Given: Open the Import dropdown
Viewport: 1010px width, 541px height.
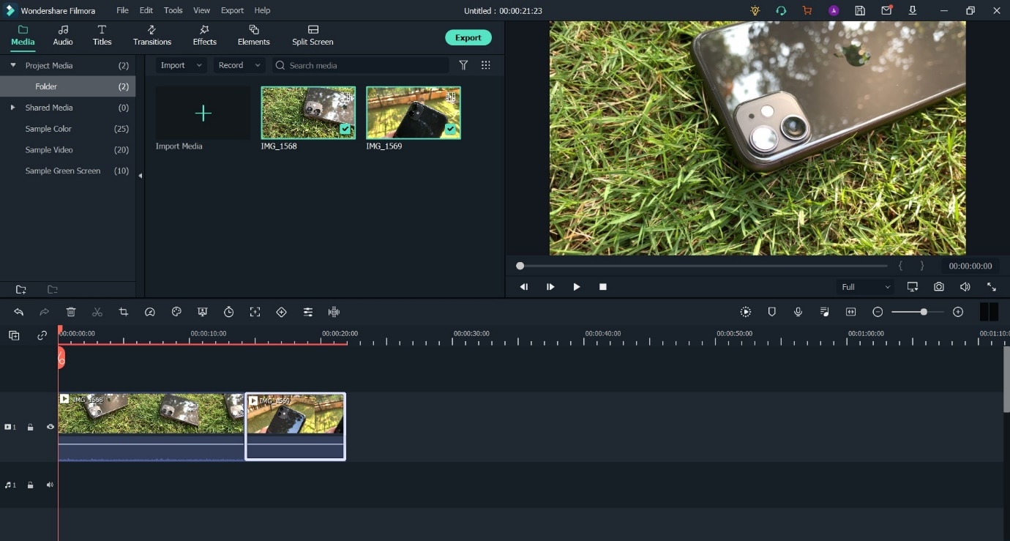Looking at the screenshot, I should pyautogui.click(x=181, y=65).
